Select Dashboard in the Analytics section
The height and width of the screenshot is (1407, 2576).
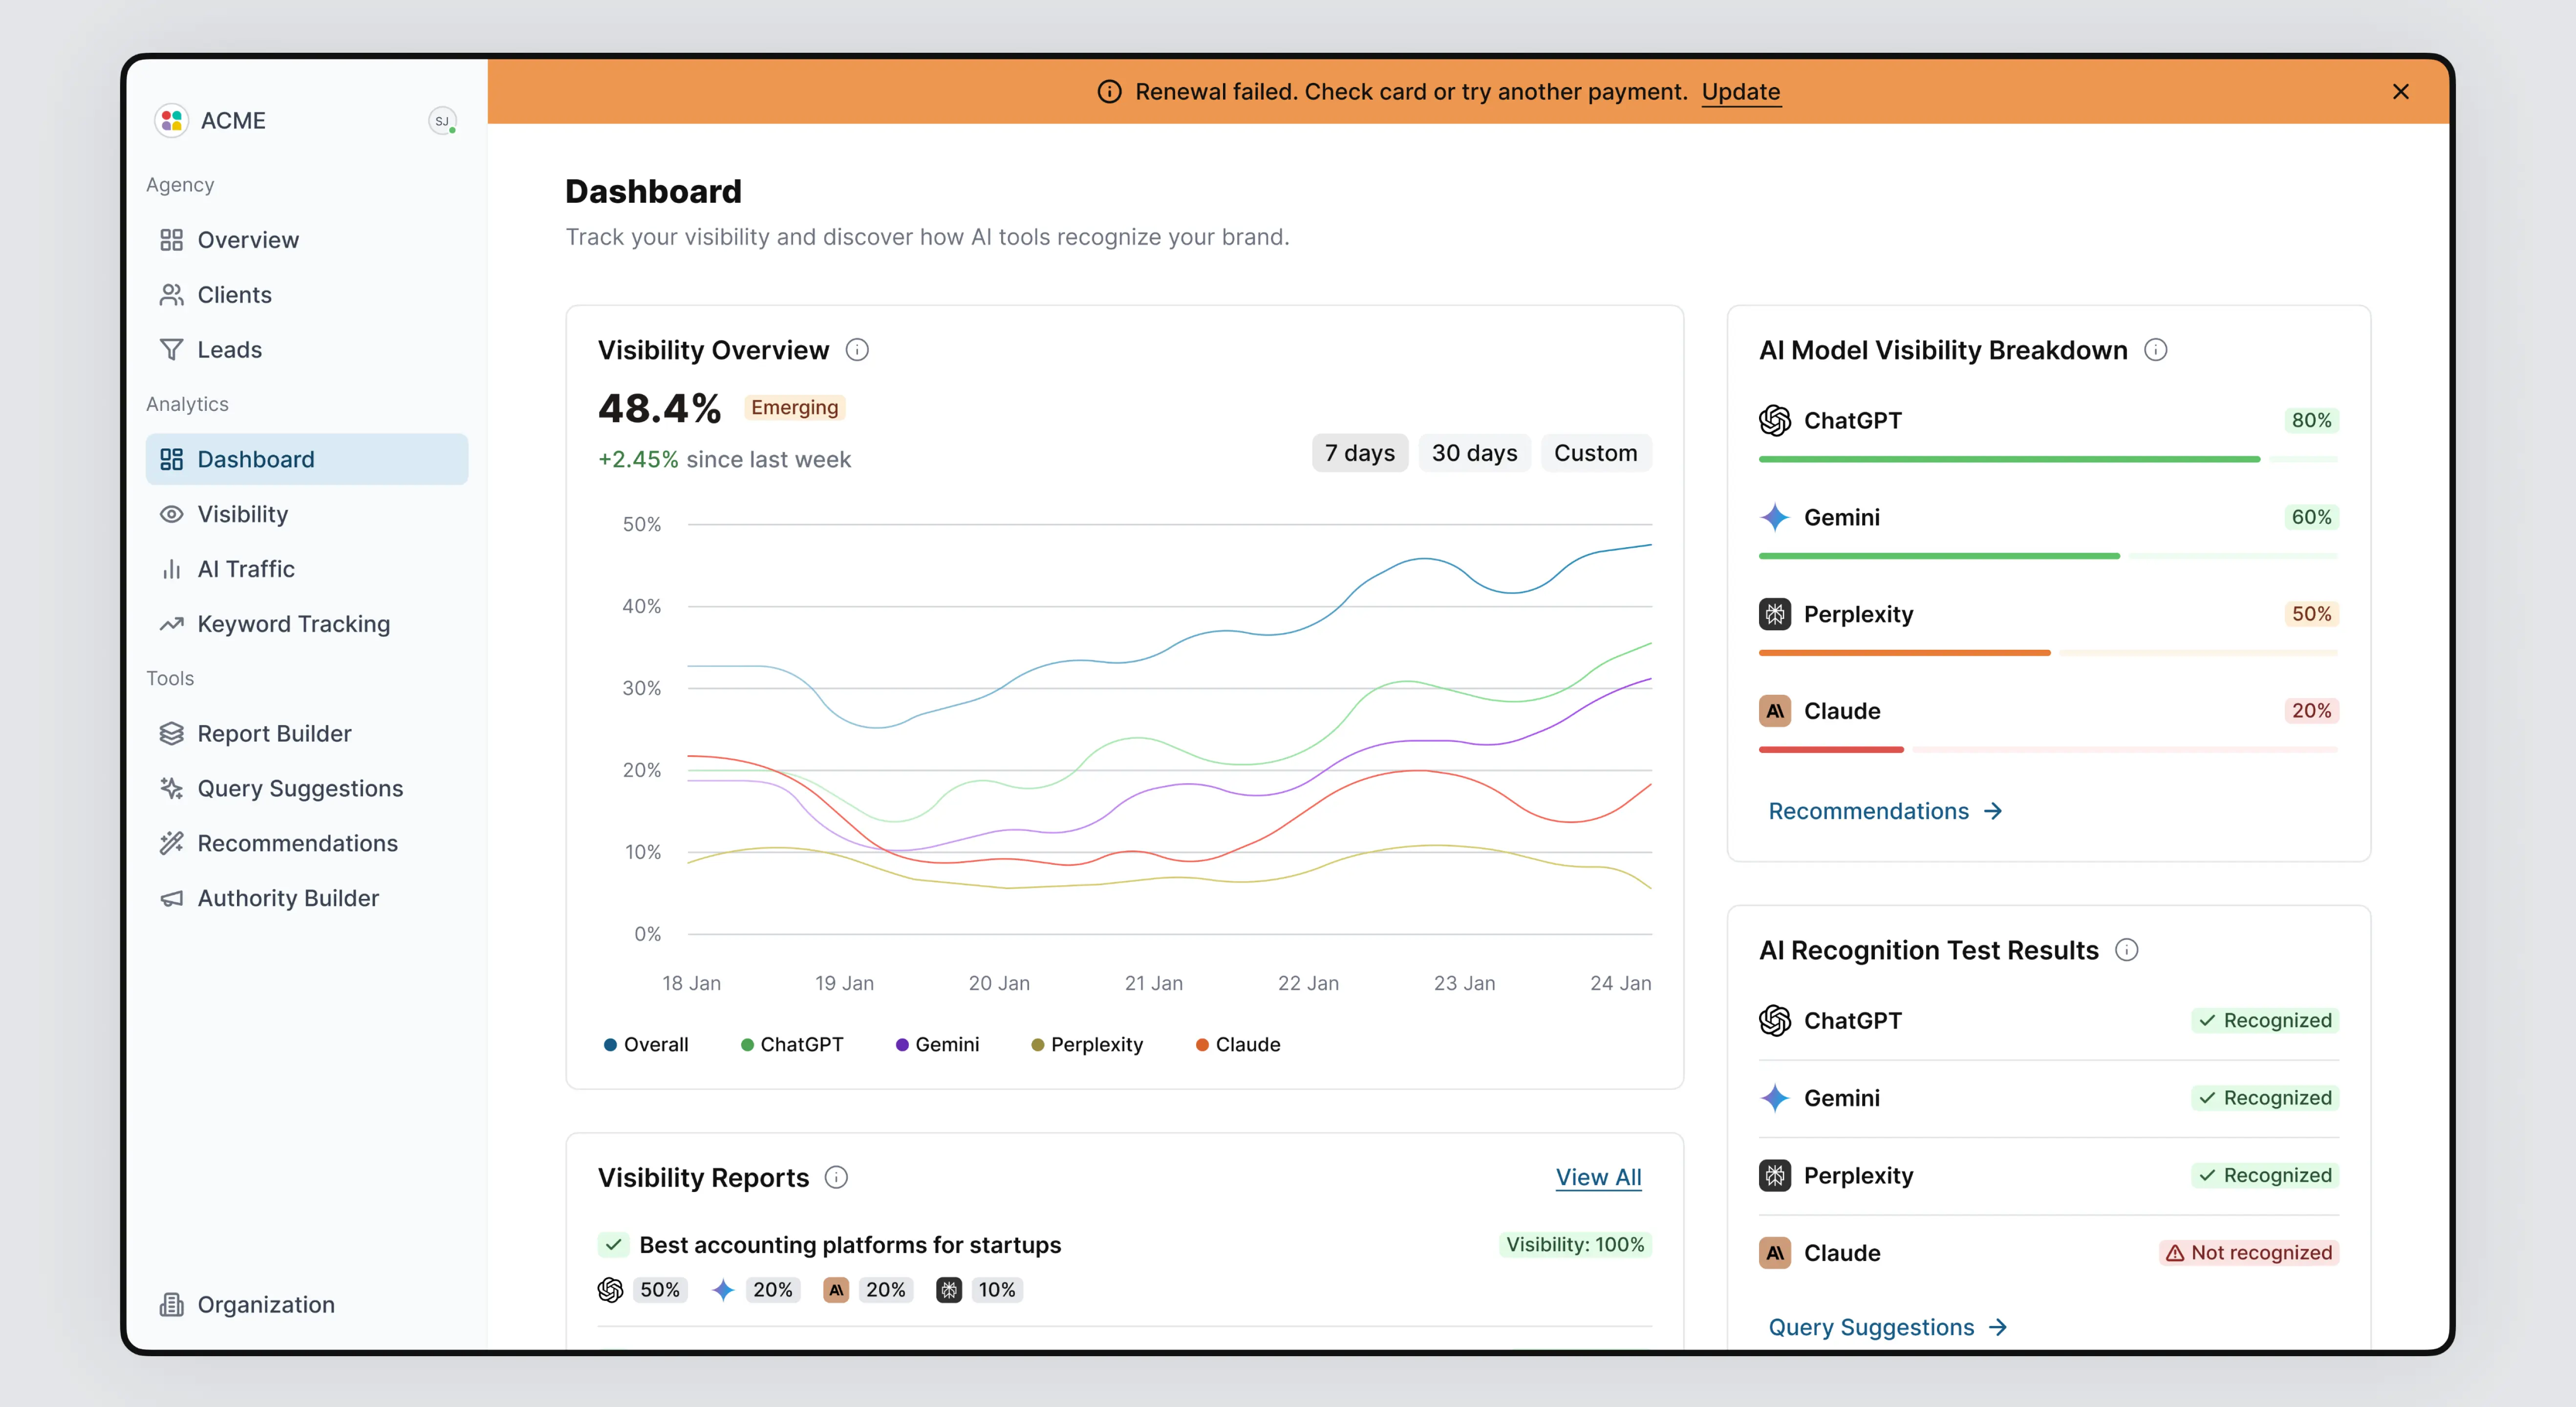click(306, 459)
